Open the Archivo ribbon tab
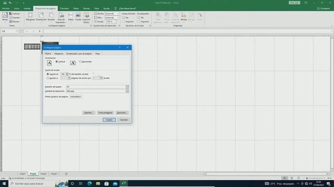 pyautogui.click(x=6, y=8)
